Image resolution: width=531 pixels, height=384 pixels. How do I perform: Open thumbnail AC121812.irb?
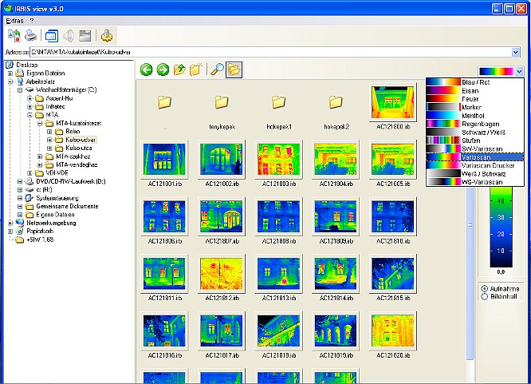(222, 274)
